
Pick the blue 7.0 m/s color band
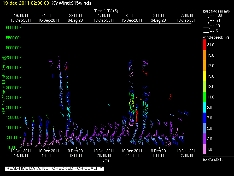coord(204,118)
